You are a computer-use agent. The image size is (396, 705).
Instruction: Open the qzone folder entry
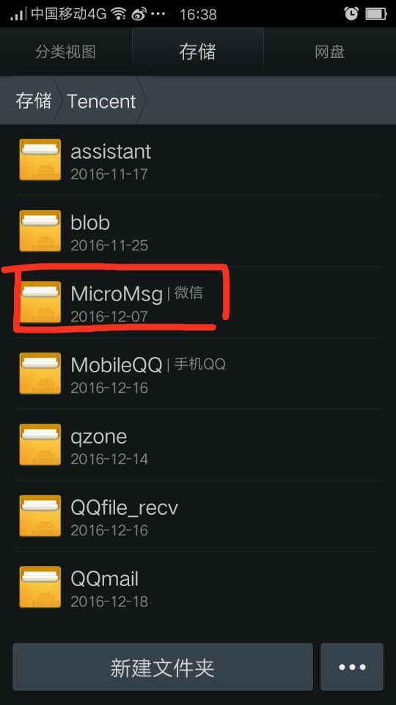198,445
